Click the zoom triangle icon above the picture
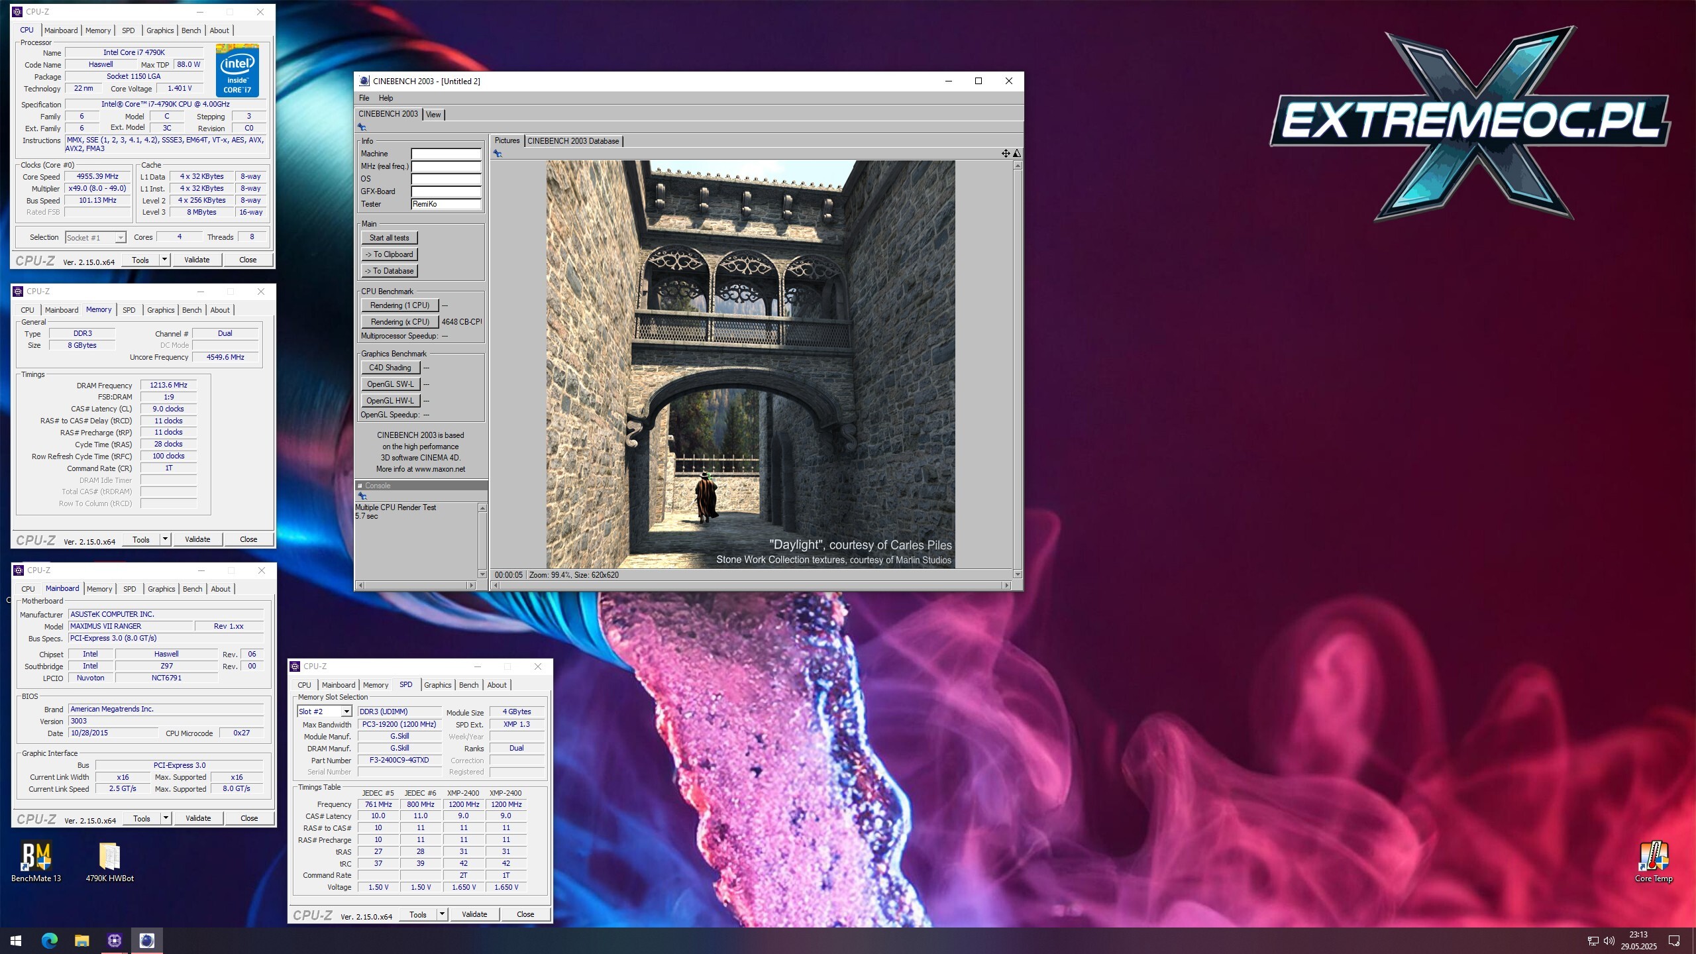 [1017, 154]
